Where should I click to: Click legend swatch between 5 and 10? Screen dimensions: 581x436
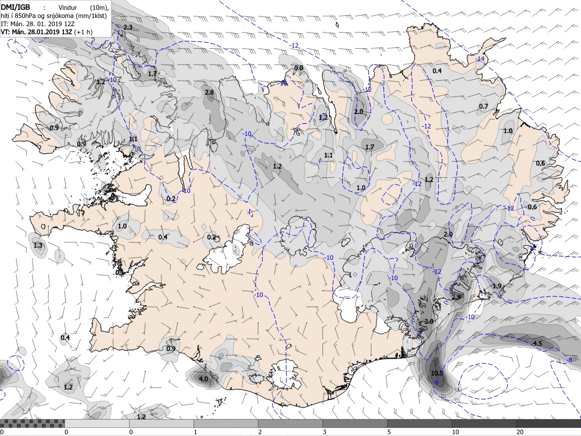click(x=419, y=423)
